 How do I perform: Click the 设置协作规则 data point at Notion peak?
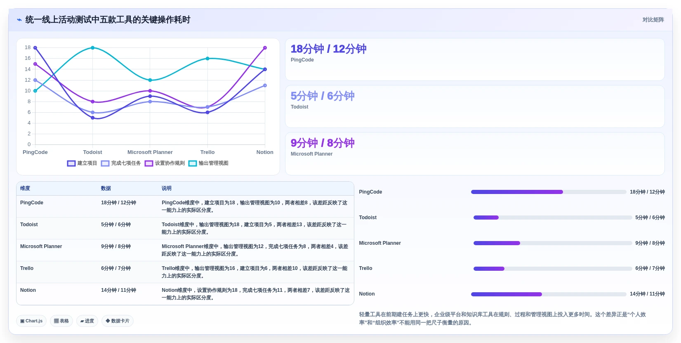point(265,48)
